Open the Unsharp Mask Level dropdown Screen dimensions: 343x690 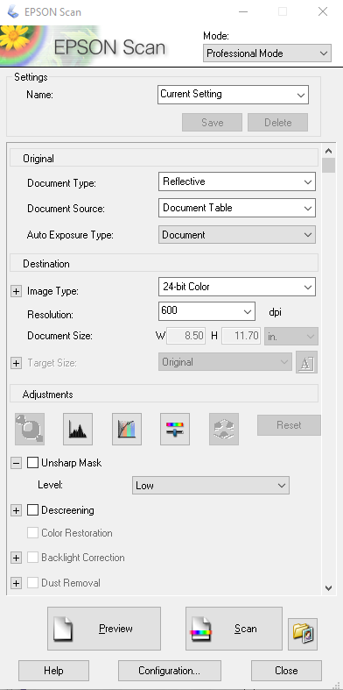click(x=210, y=486)
